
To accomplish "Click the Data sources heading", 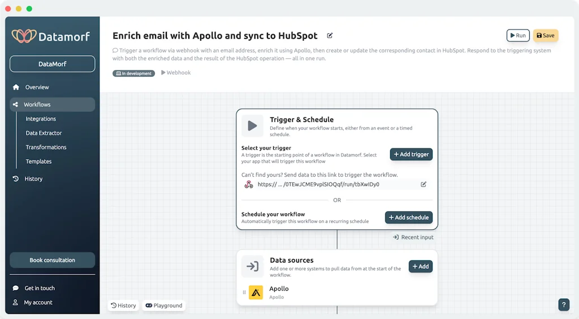I will 291,260.
